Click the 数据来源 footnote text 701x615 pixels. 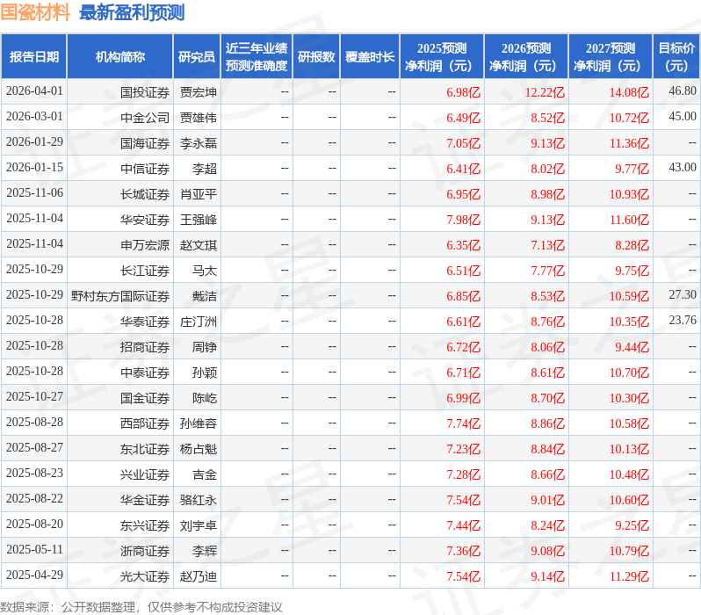pyautogui.click(x=141, y=607)
